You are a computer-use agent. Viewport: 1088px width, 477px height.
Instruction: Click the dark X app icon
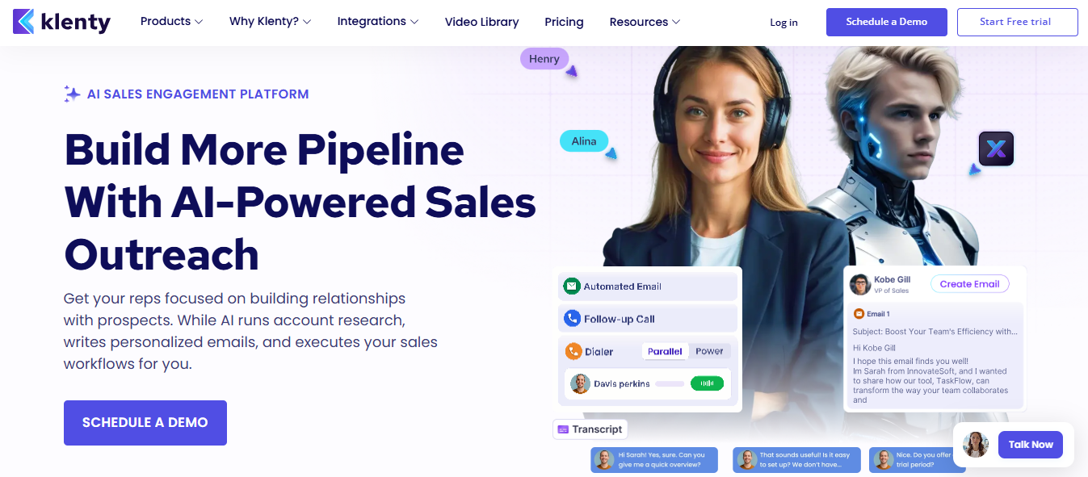coord(995,149)
